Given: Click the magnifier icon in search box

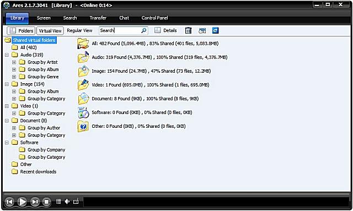Looking at the screenshot, I should click(x=143, y=30).
